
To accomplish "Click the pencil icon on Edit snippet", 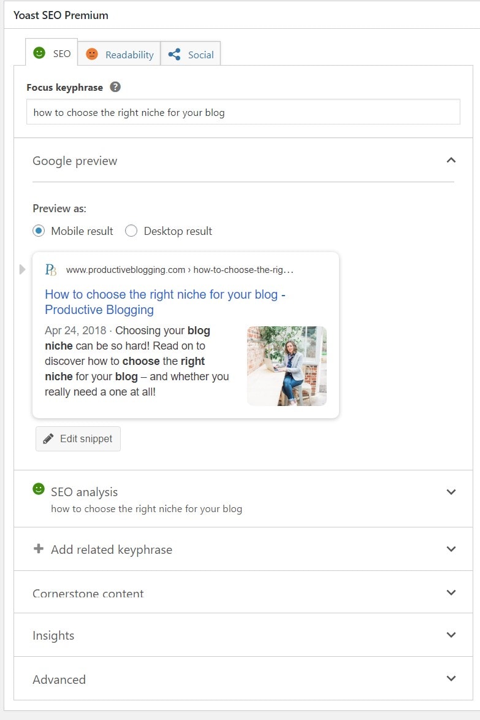I will [x=48, y=439].
